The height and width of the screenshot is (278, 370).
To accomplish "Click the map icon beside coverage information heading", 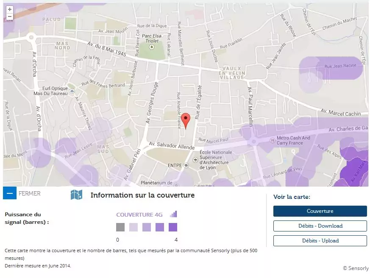I will (76, 195).
